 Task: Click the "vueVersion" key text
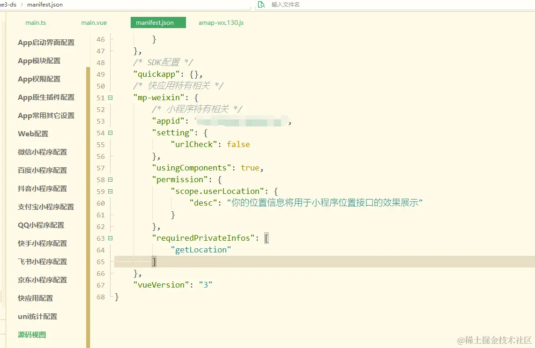tap(161, 285)
